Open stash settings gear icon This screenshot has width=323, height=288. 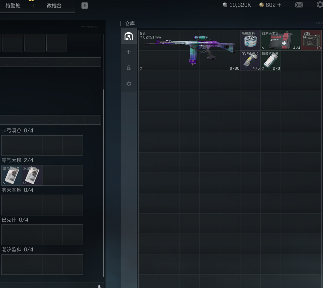(x=129, y=84)
